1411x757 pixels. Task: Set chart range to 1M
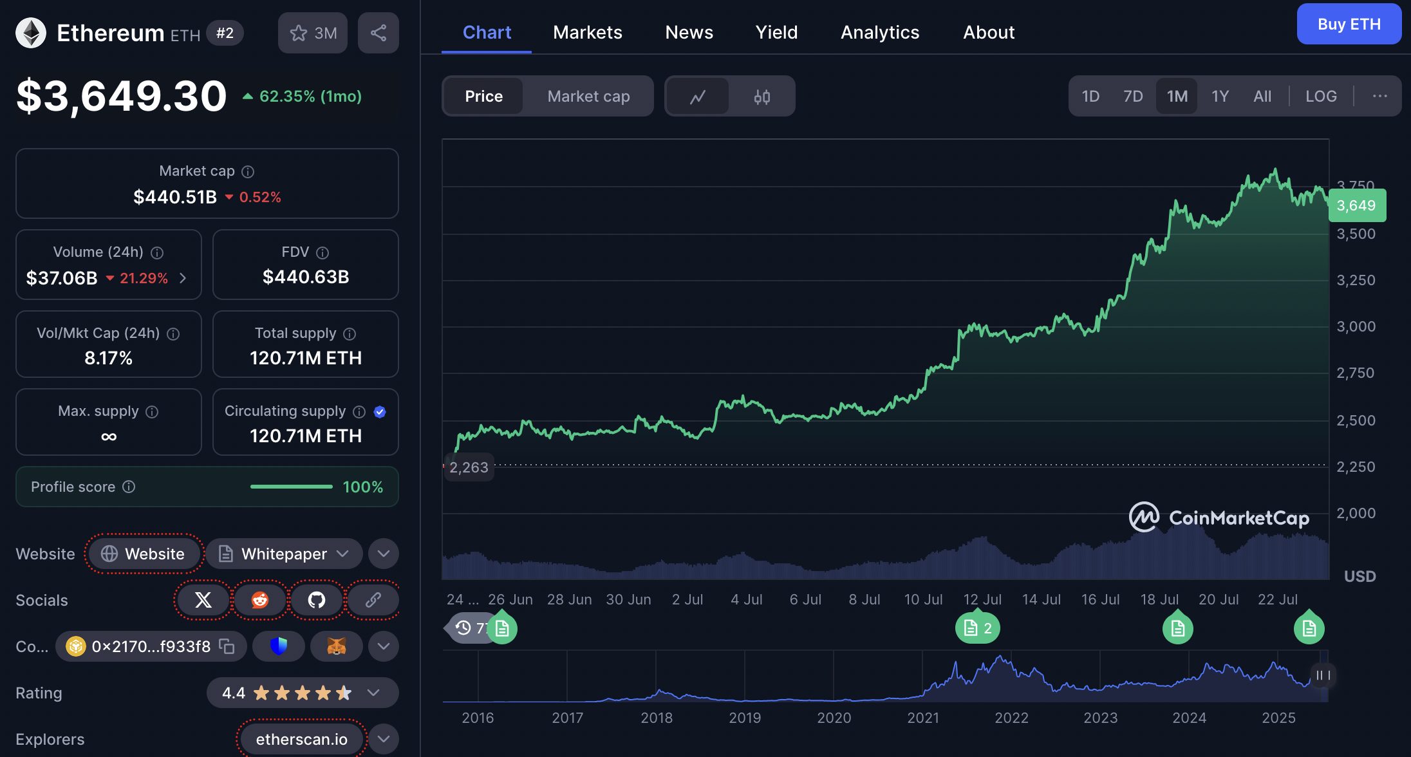point(1177,97)
